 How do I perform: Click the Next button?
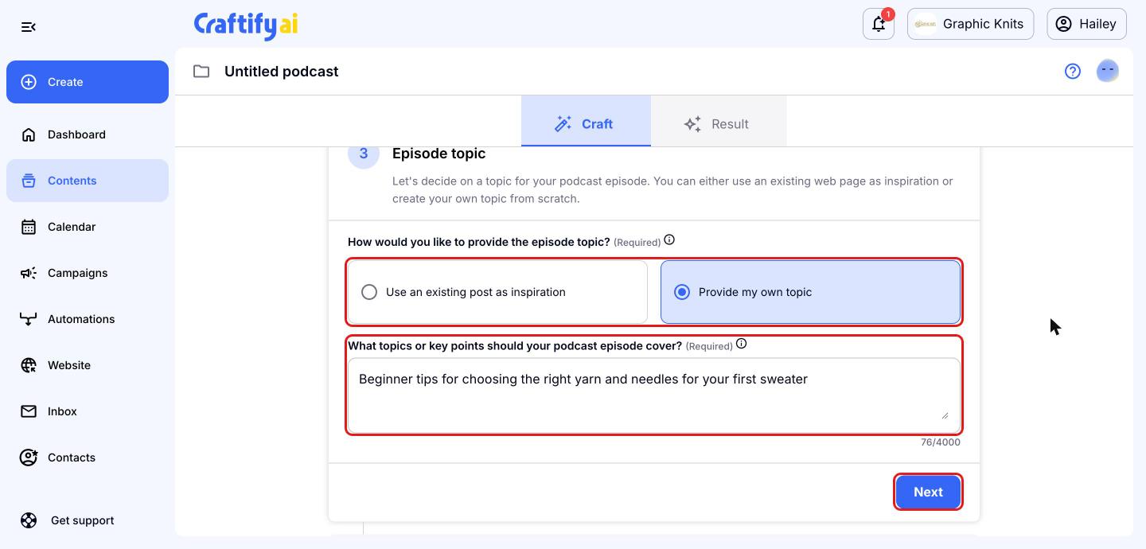(x=928, y=492)
